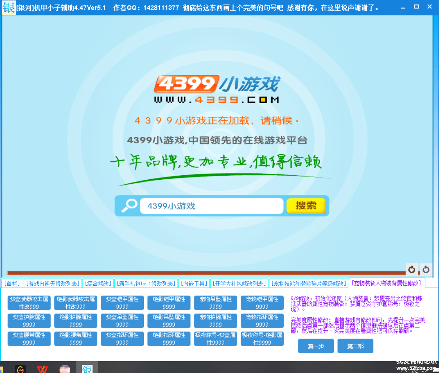Set 炎蓝护腕属性 to 9999

click(x=29, y=321)
